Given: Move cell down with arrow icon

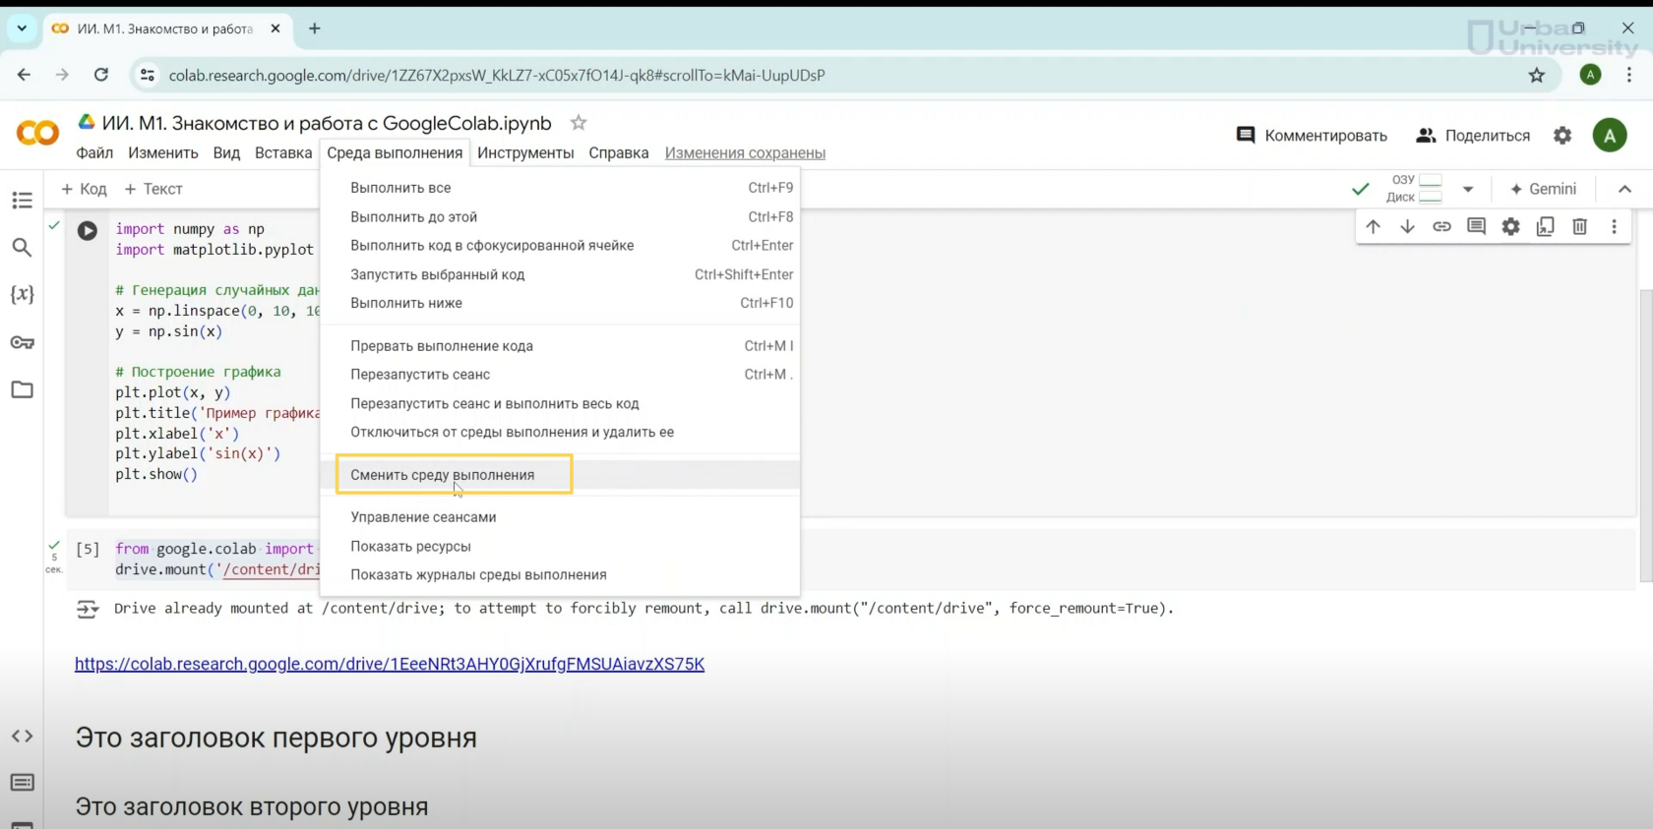Looking at the screenshot, I should [x=1407, y=226].
